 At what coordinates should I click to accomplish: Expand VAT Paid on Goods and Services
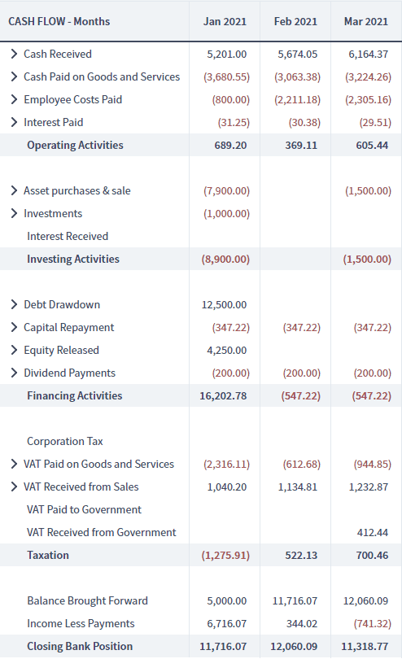point(14,464)
